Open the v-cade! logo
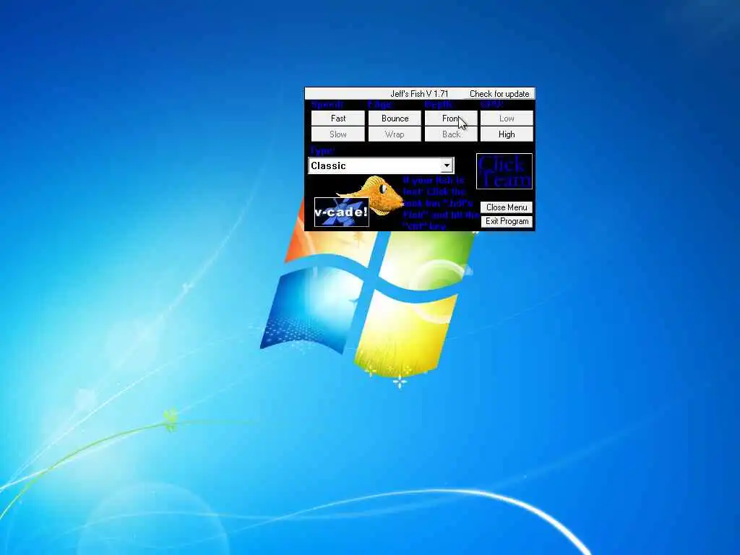This screenshot has height=555, width=740. (x=341, y=212)
